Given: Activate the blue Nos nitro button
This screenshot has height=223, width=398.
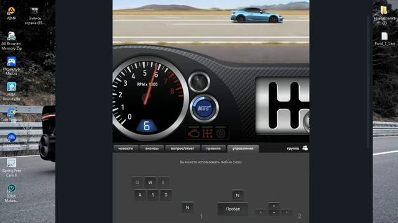Looking at the screenshot, I should pos(204,108).
